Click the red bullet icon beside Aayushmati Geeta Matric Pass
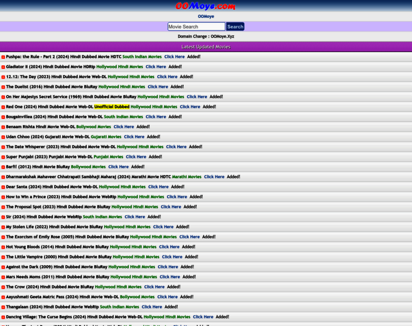The height and width of the screenshot is (326, 412). 3,297
